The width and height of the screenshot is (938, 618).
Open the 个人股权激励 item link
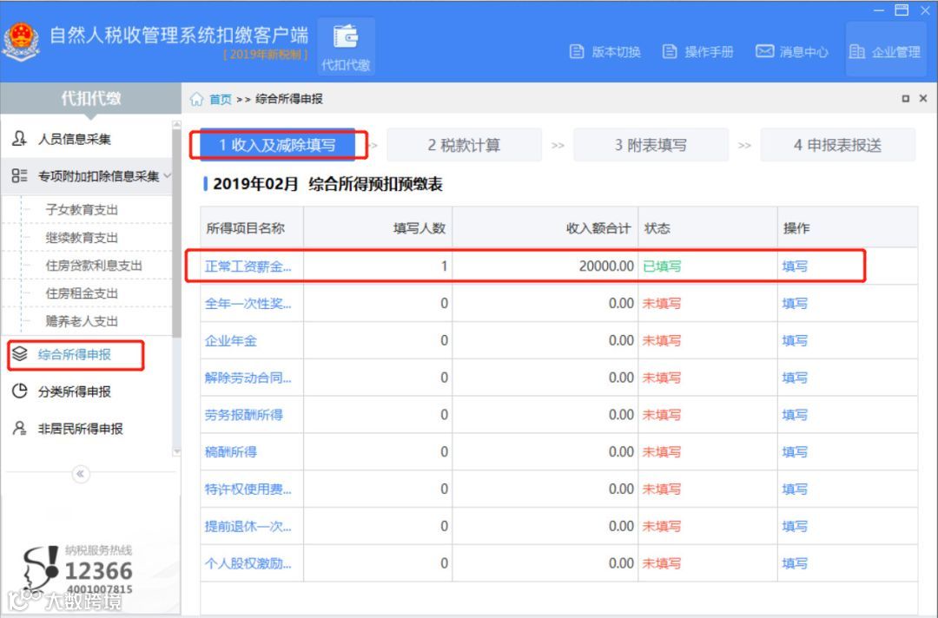point(248,563)
